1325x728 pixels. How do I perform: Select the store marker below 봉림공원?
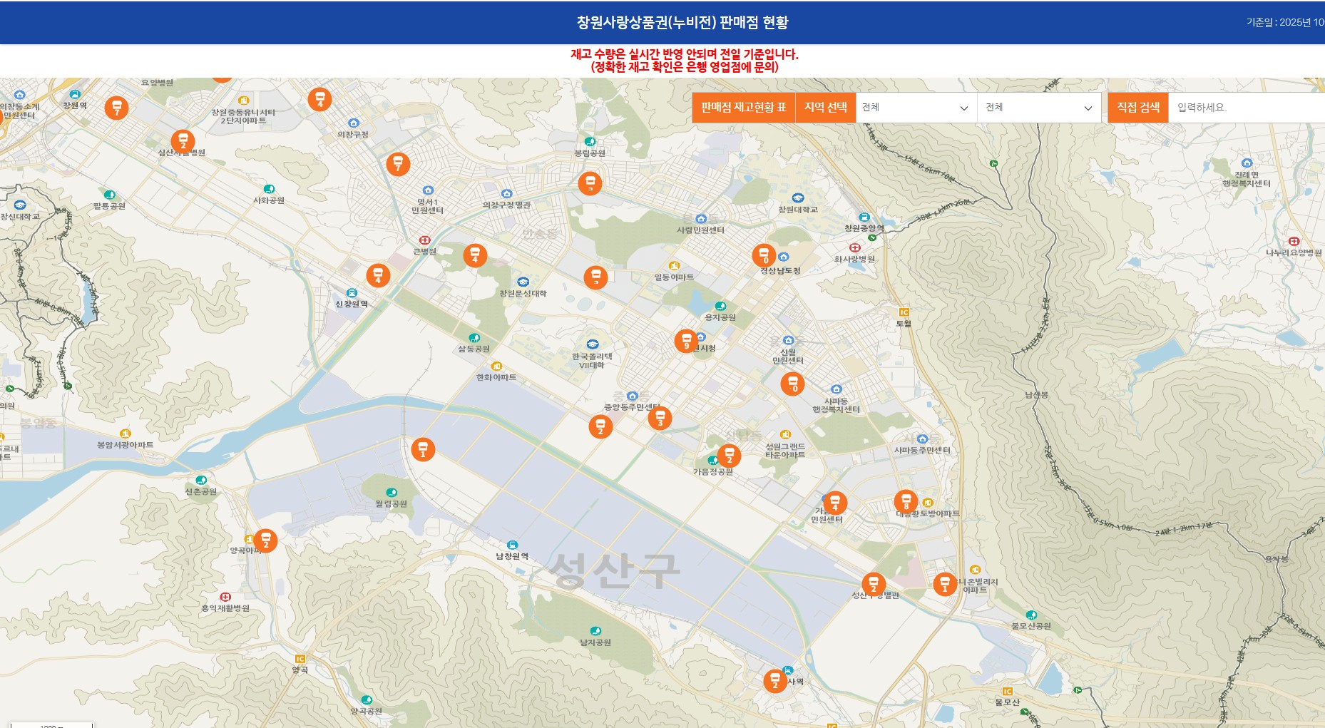pos(590,183)
